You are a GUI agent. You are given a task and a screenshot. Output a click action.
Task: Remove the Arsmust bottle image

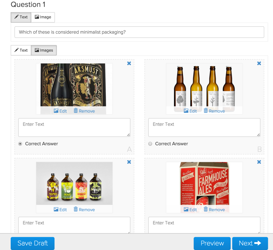pyautogui.click(x=84, y=111)
